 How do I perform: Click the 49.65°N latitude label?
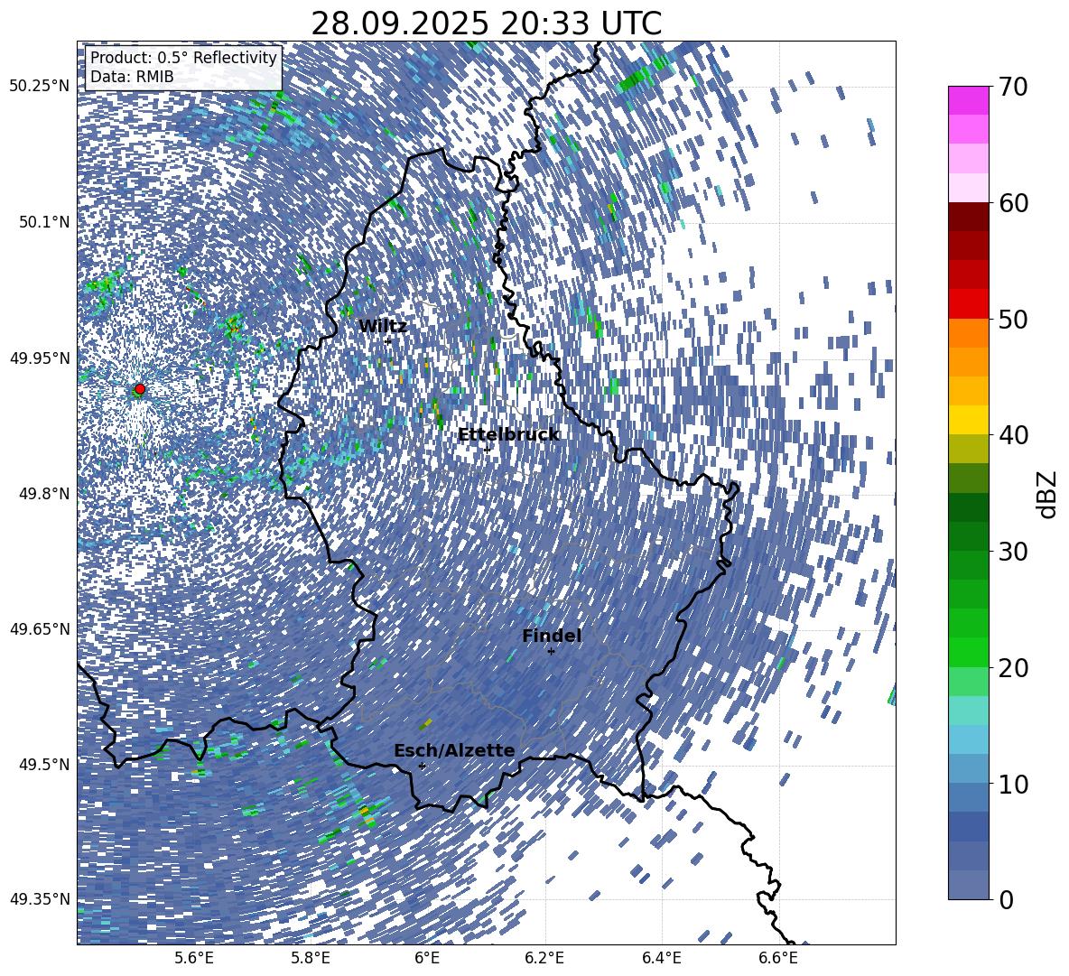(40, 628)
